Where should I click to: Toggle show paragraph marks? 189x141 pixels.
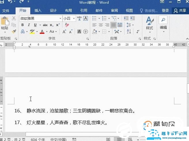coord(137,32)
